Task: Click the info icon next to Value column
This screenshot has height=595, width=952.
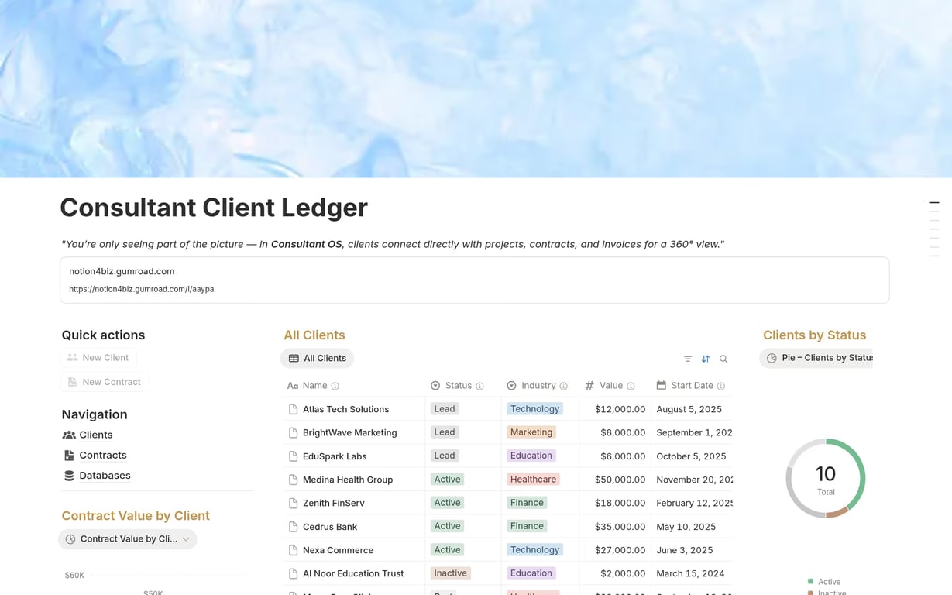Action: click(631, 386)
